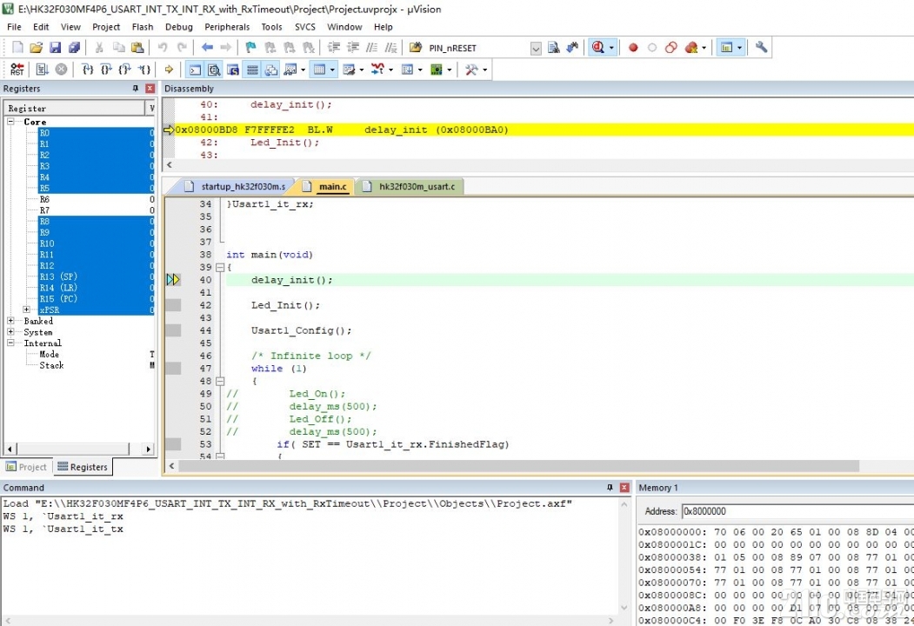The height and width of the screenshot is (626, 914).
Task: Collapse the main function code fold at line 39
Action: pyautogui.click(x=220, y=268)
